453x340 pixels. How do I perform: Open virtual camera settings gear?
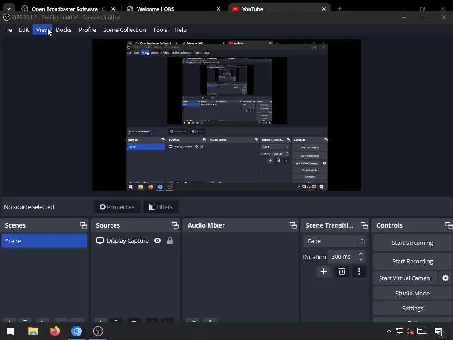click(445, 278)
